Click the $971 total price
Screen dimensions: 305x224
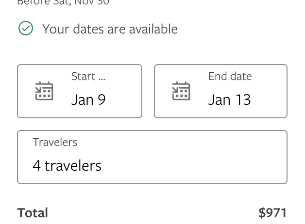[x=272, y=213]
